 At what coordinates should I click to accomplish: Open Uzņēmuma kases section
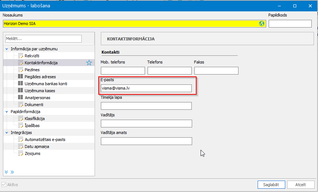click(x=40, y=91)
